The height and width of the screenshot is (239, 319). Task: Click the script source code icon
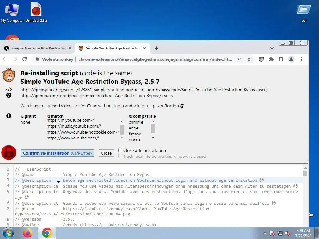[x=8, y=89]
